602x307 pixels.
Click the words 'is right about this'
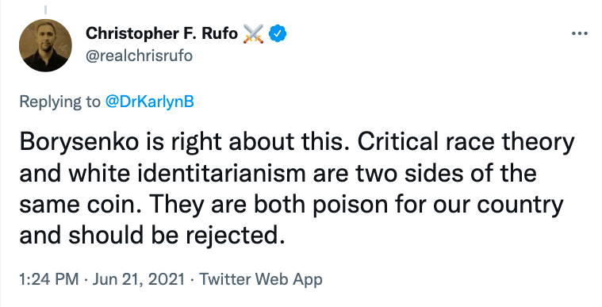click(244, 142)
